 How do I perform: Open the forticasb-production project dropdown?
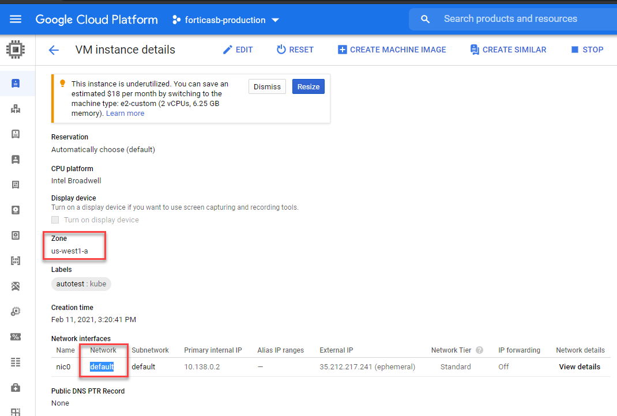point(225,20)
